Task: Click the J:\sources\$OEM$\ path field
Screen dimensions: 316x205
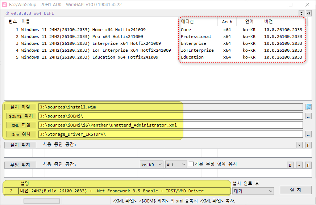Action: pos(170,116)
